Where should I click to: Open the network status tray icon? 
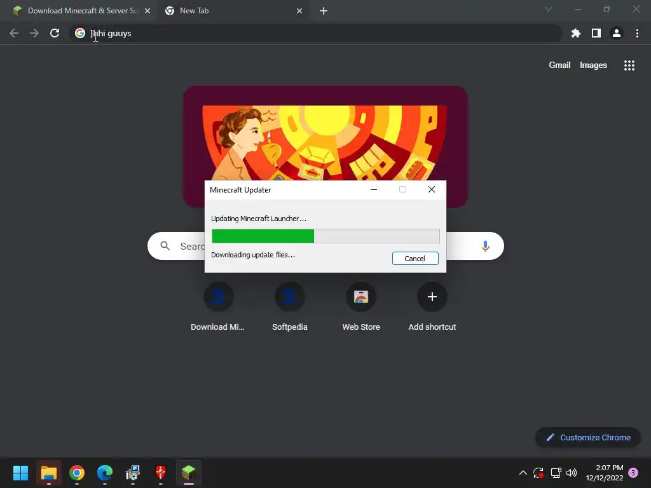556,473
